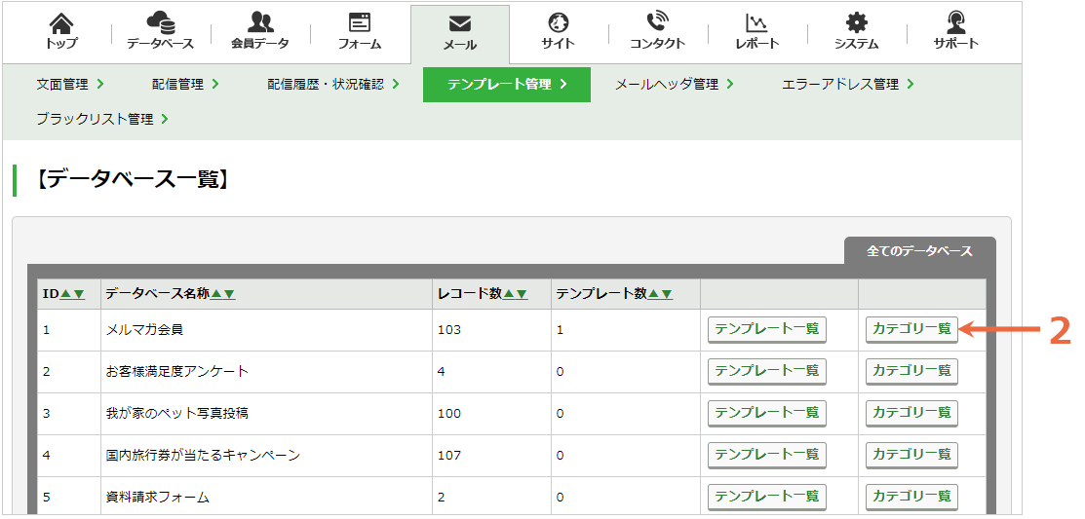Click the 我が家のペット写真投稿 database name

click(x=177, y=414)
